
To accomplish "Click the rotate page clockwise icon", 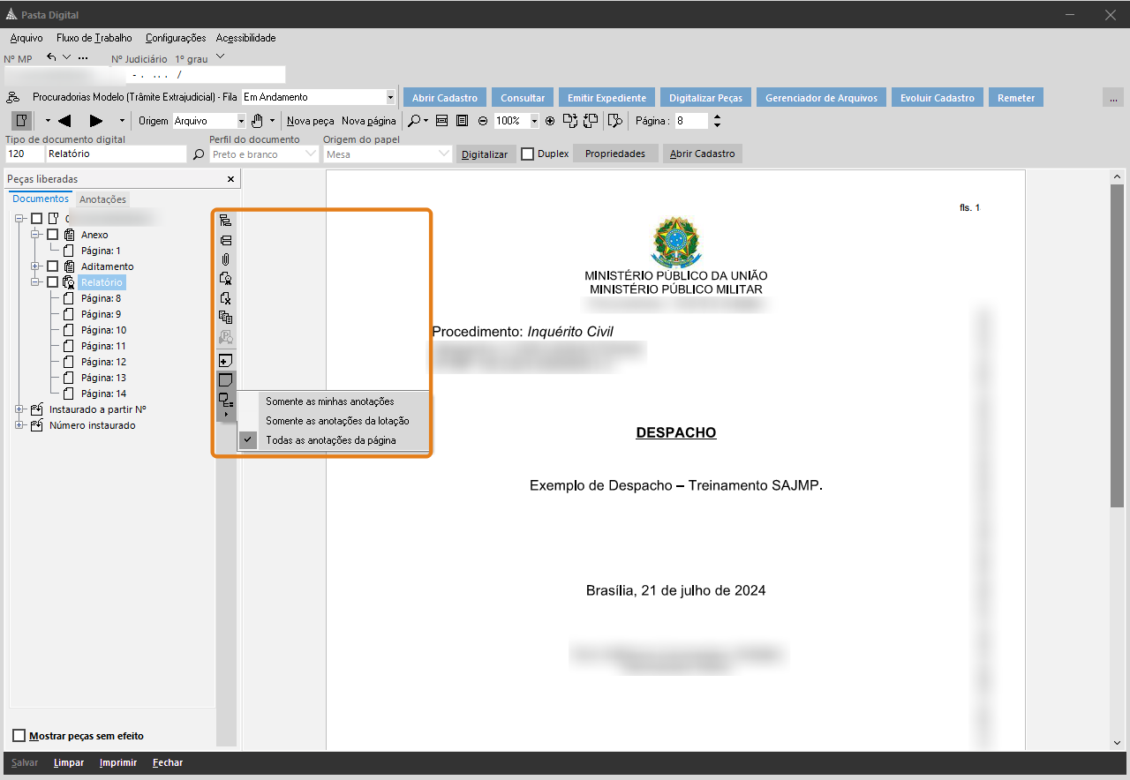I will point(569,121).
